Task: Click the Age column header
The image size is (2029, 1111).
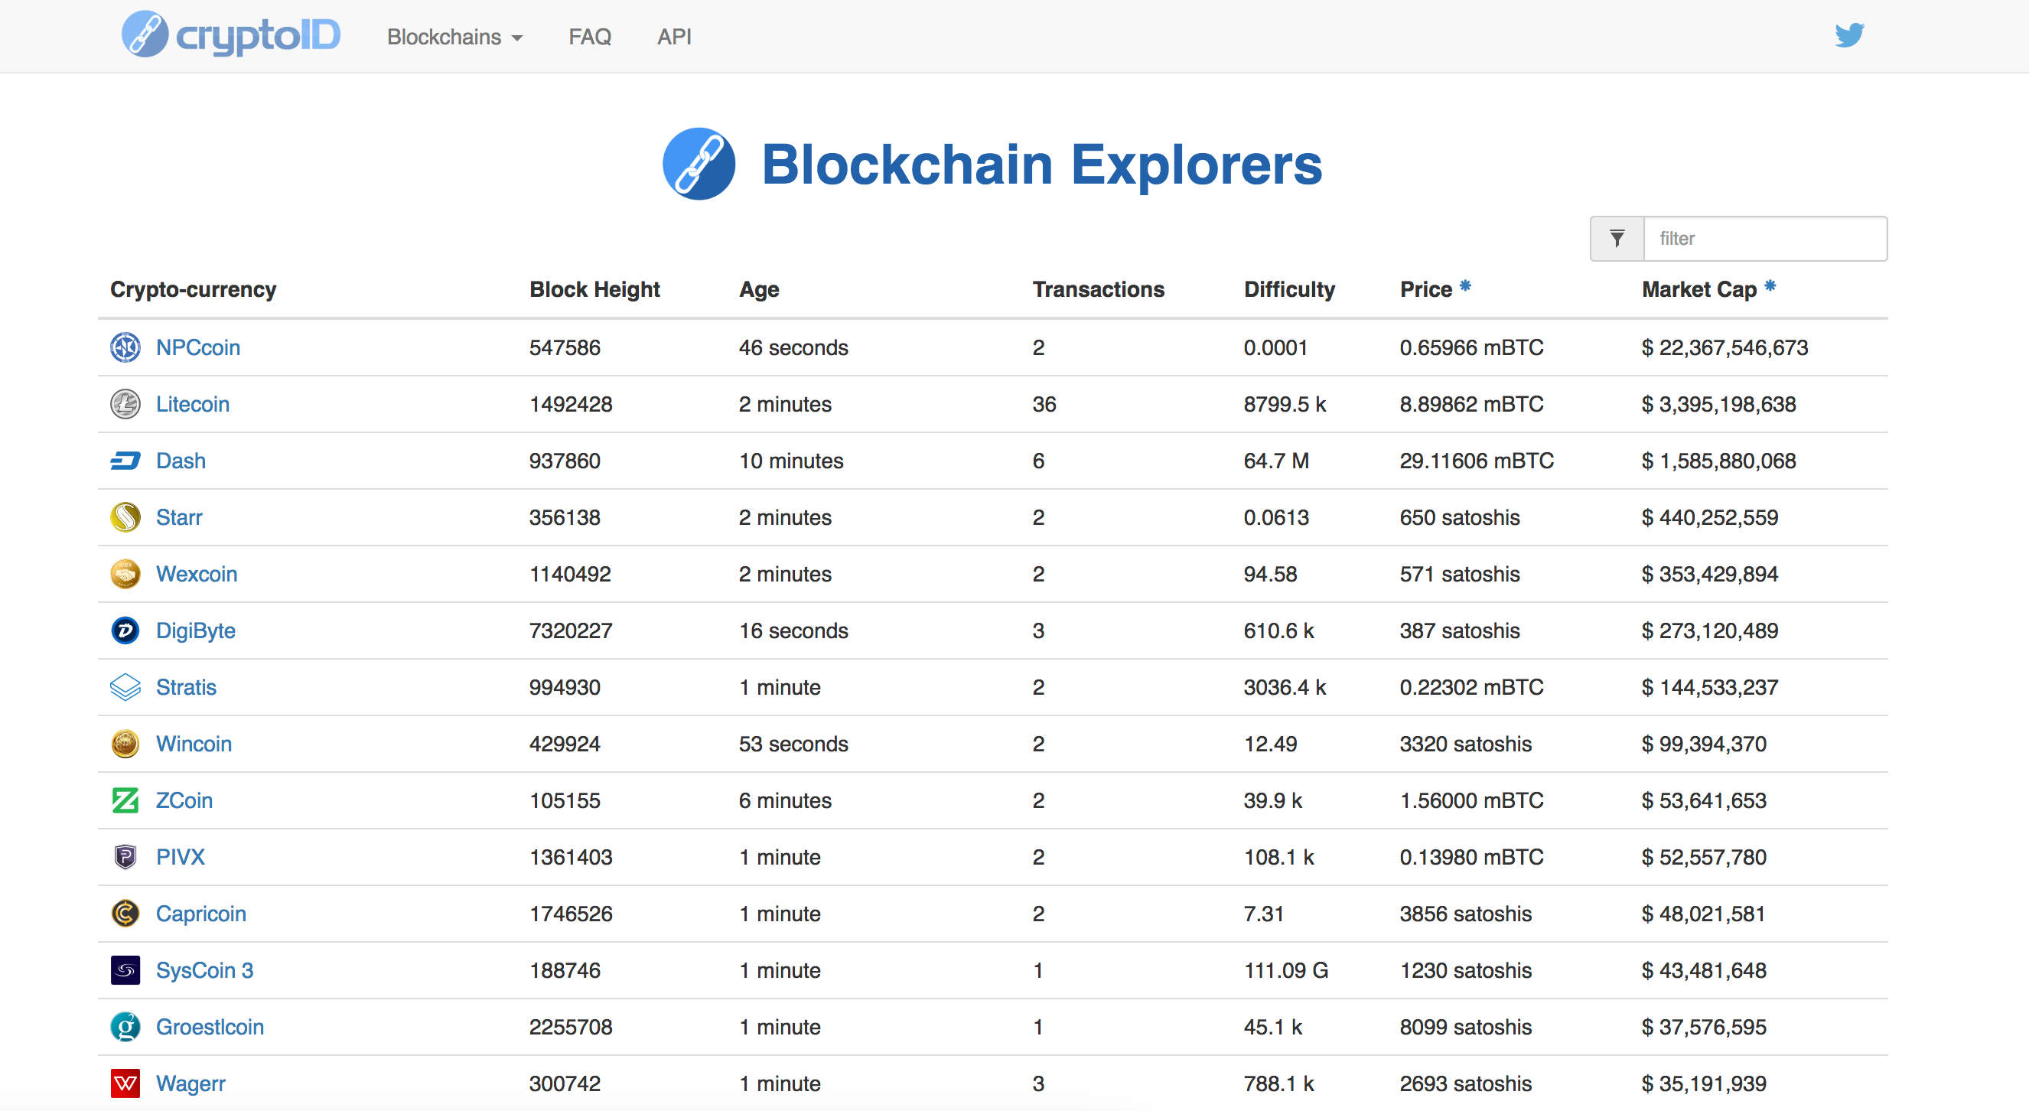Action: point(759,290)
